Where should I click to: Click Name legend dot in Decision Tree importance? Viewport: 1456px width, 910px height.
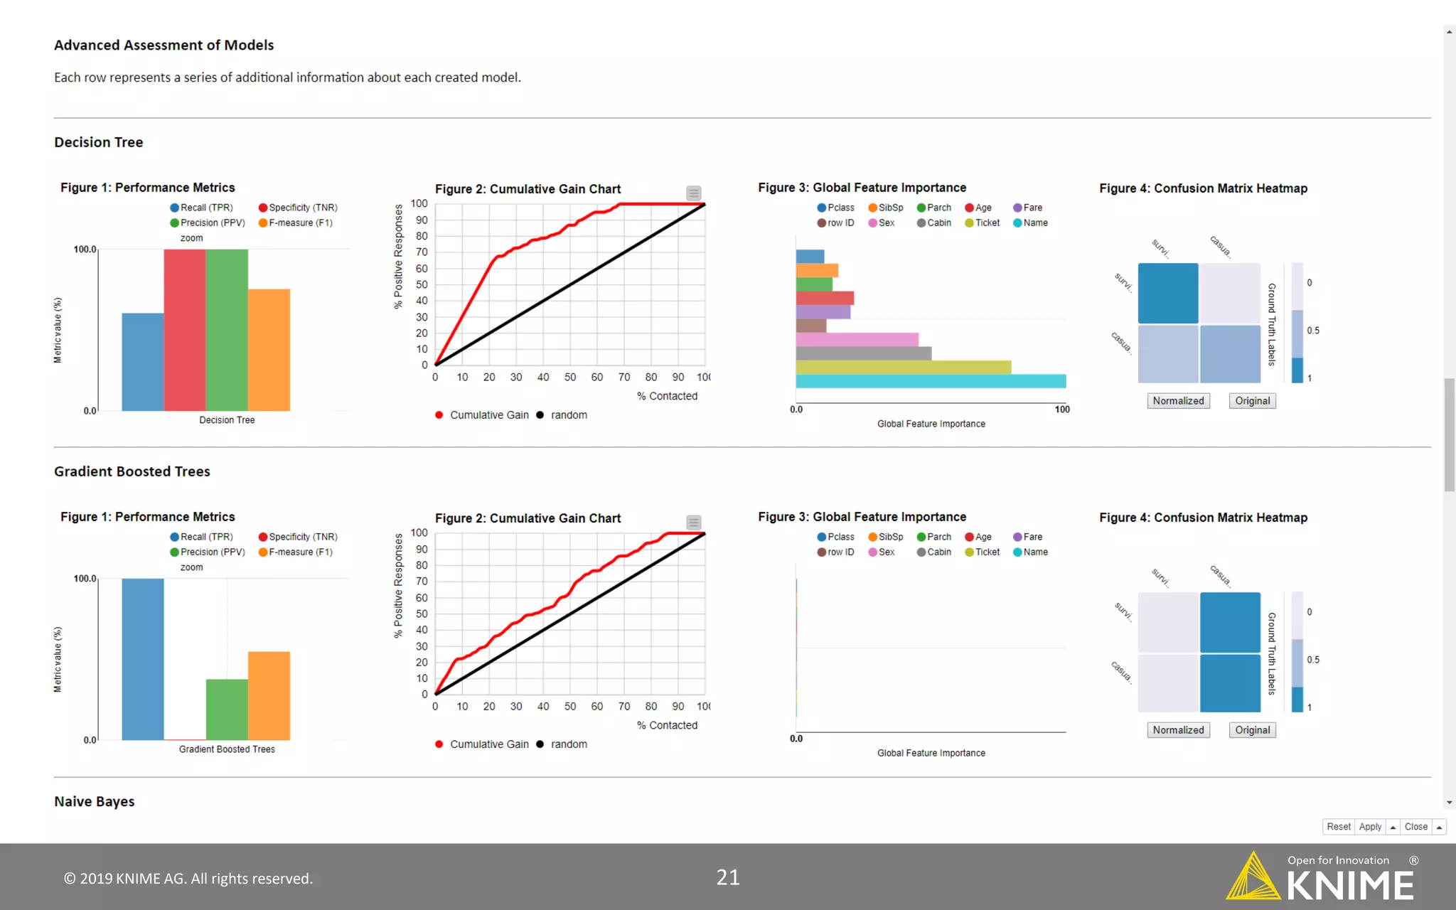(1017, 223)
